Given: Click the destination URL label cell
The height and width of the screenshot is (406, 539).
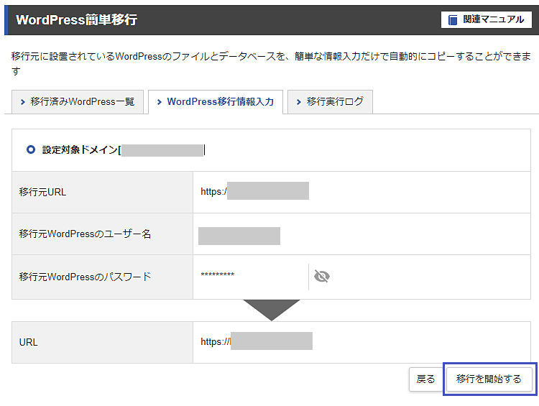Looking at the screenshot, I should point(103,342).
